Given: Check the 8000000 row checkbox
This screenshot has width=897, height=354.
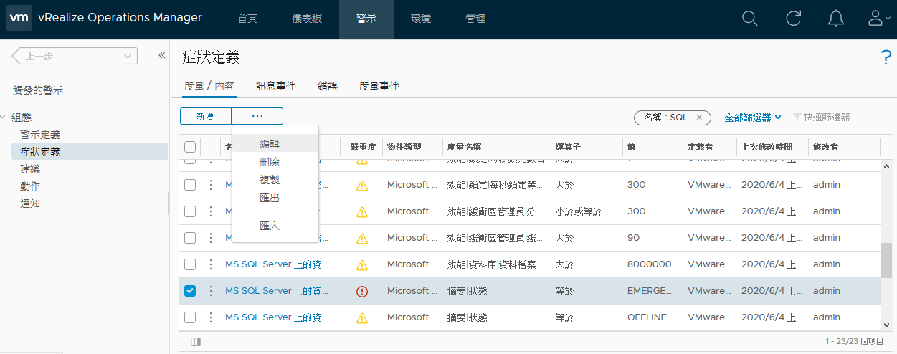Looking at the screenshot, I should [x=190, y=264].
